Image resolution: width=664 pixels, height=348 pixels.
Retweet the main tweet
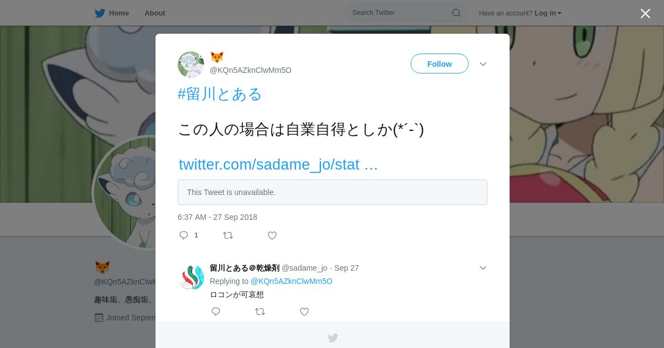click(228, 235)
